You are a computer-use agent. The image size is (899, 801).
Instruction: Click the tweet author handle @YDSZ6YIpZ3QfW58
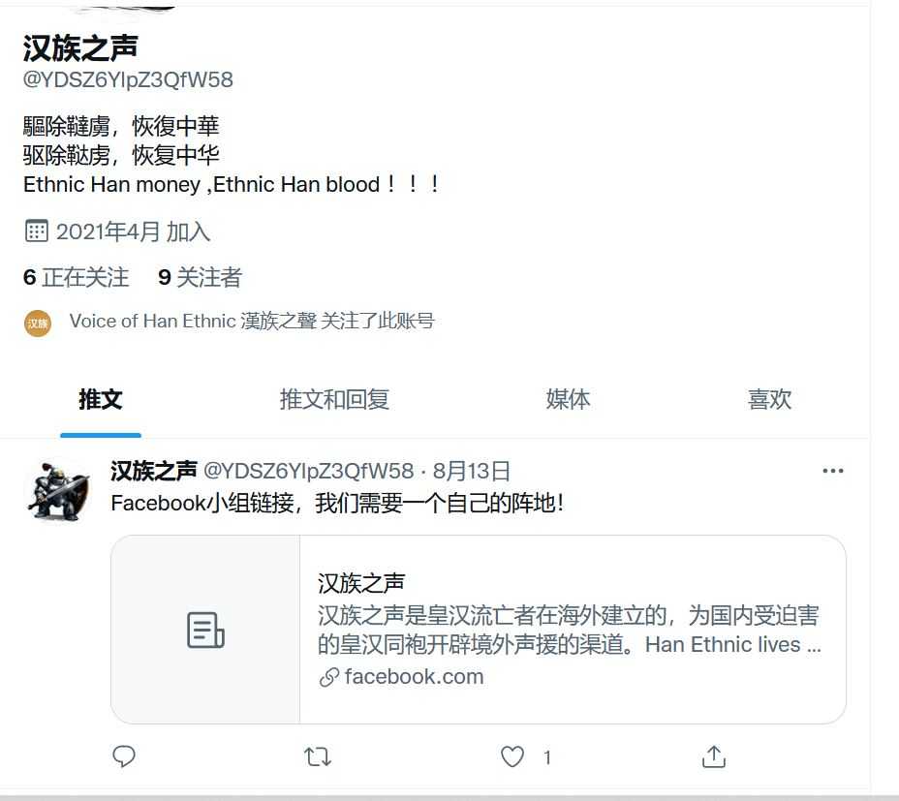pyautogui.click(x=308, y=472)
